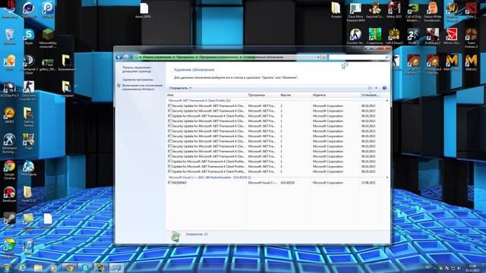
Task: Sort by the Имя column header
Action: coord(206,95)
